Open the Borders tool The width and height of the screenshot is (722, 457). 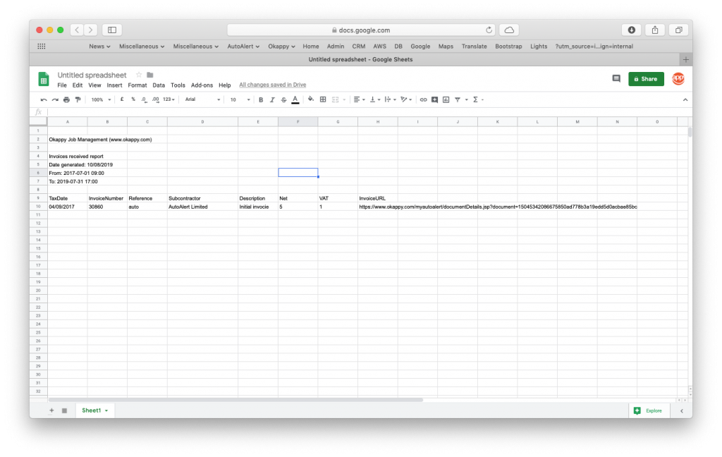pyautogui.click(x=323, y=99)
